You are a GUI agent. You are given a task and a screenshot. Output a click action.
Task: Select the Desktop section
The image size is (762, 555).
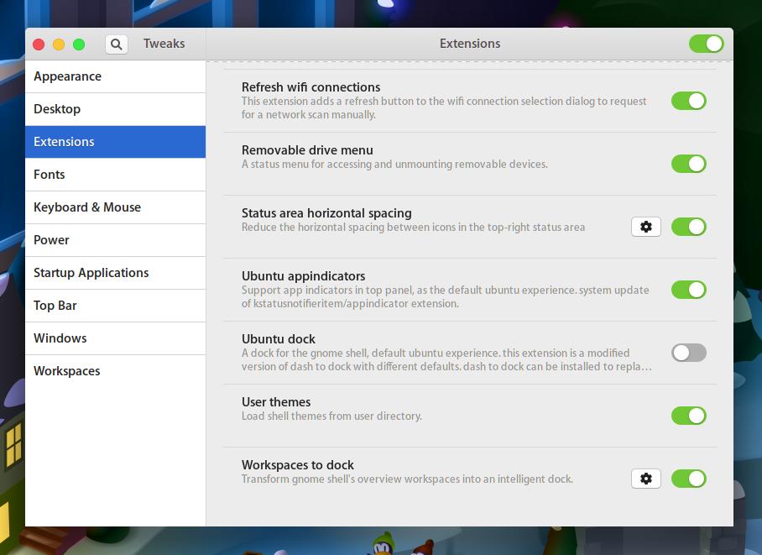tap(56, 109)
